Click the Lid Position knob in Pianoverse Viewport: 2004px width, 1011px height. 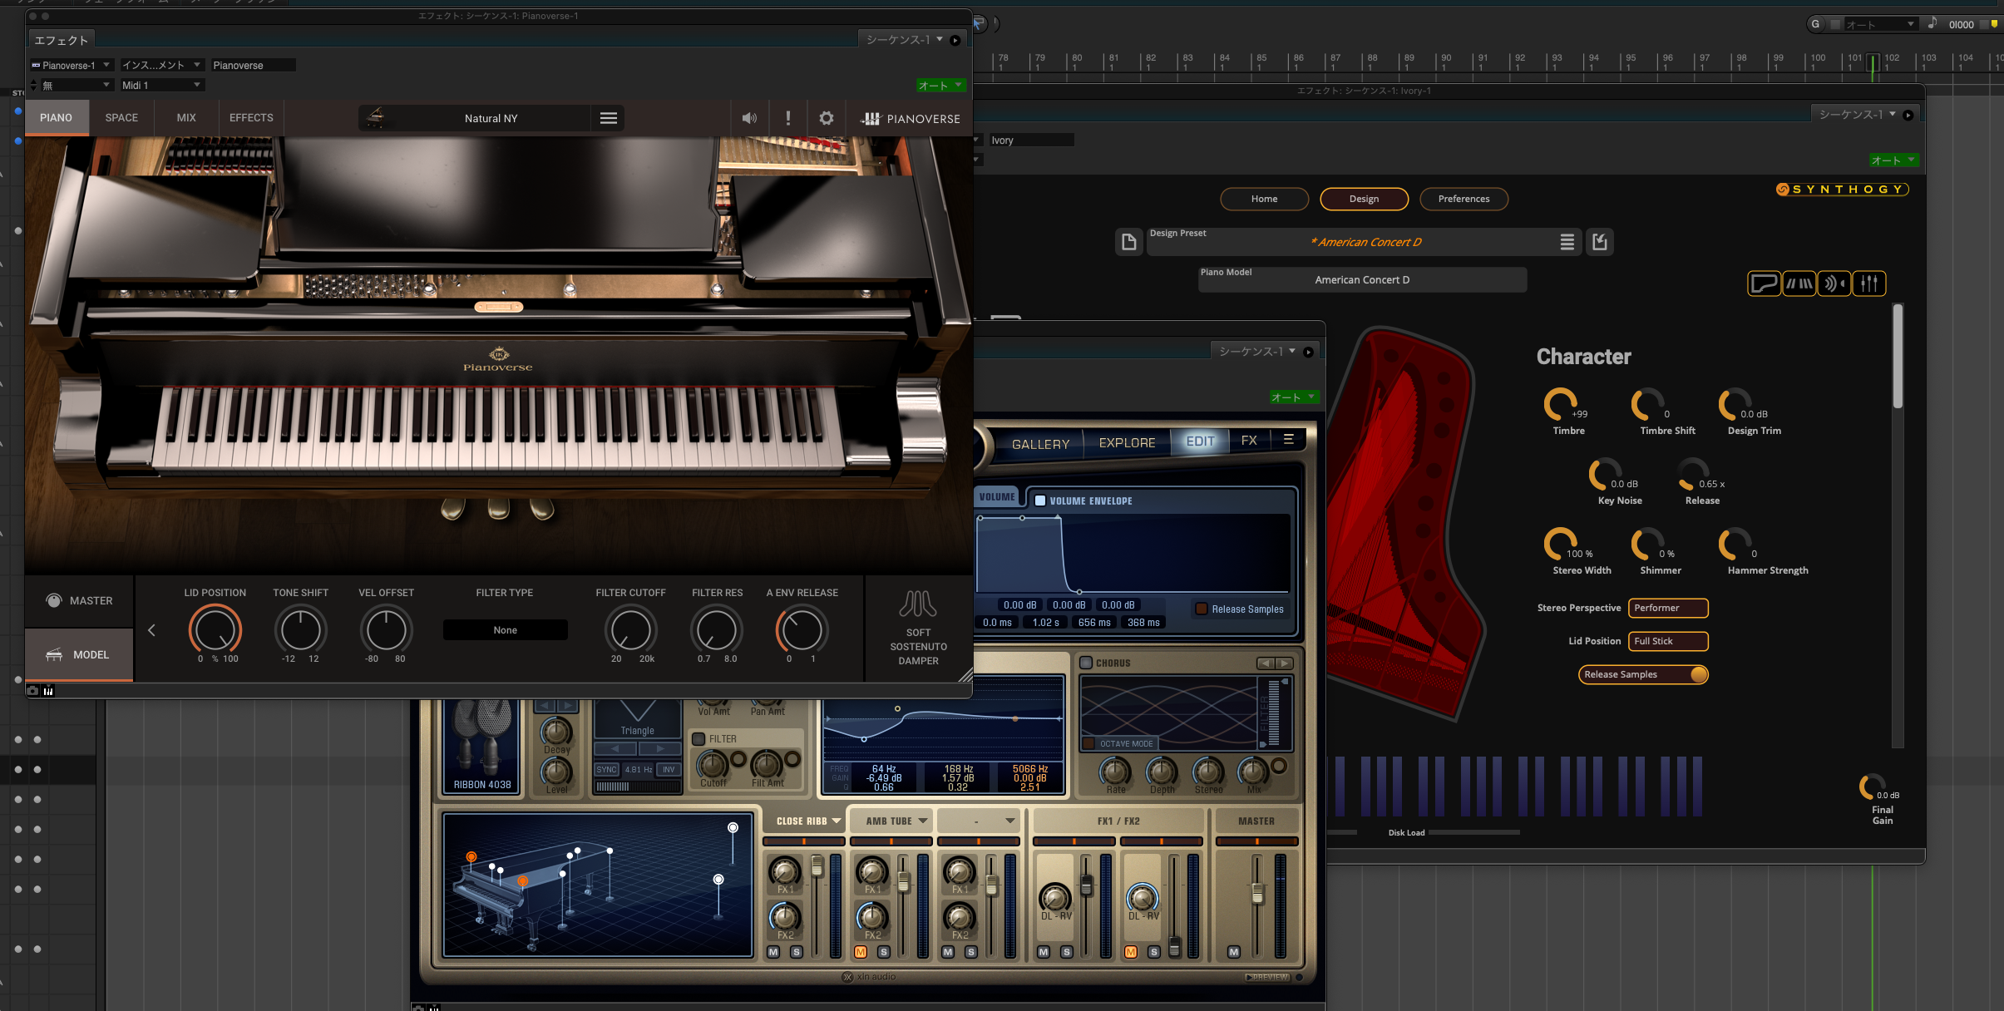[x=215, y=630]
